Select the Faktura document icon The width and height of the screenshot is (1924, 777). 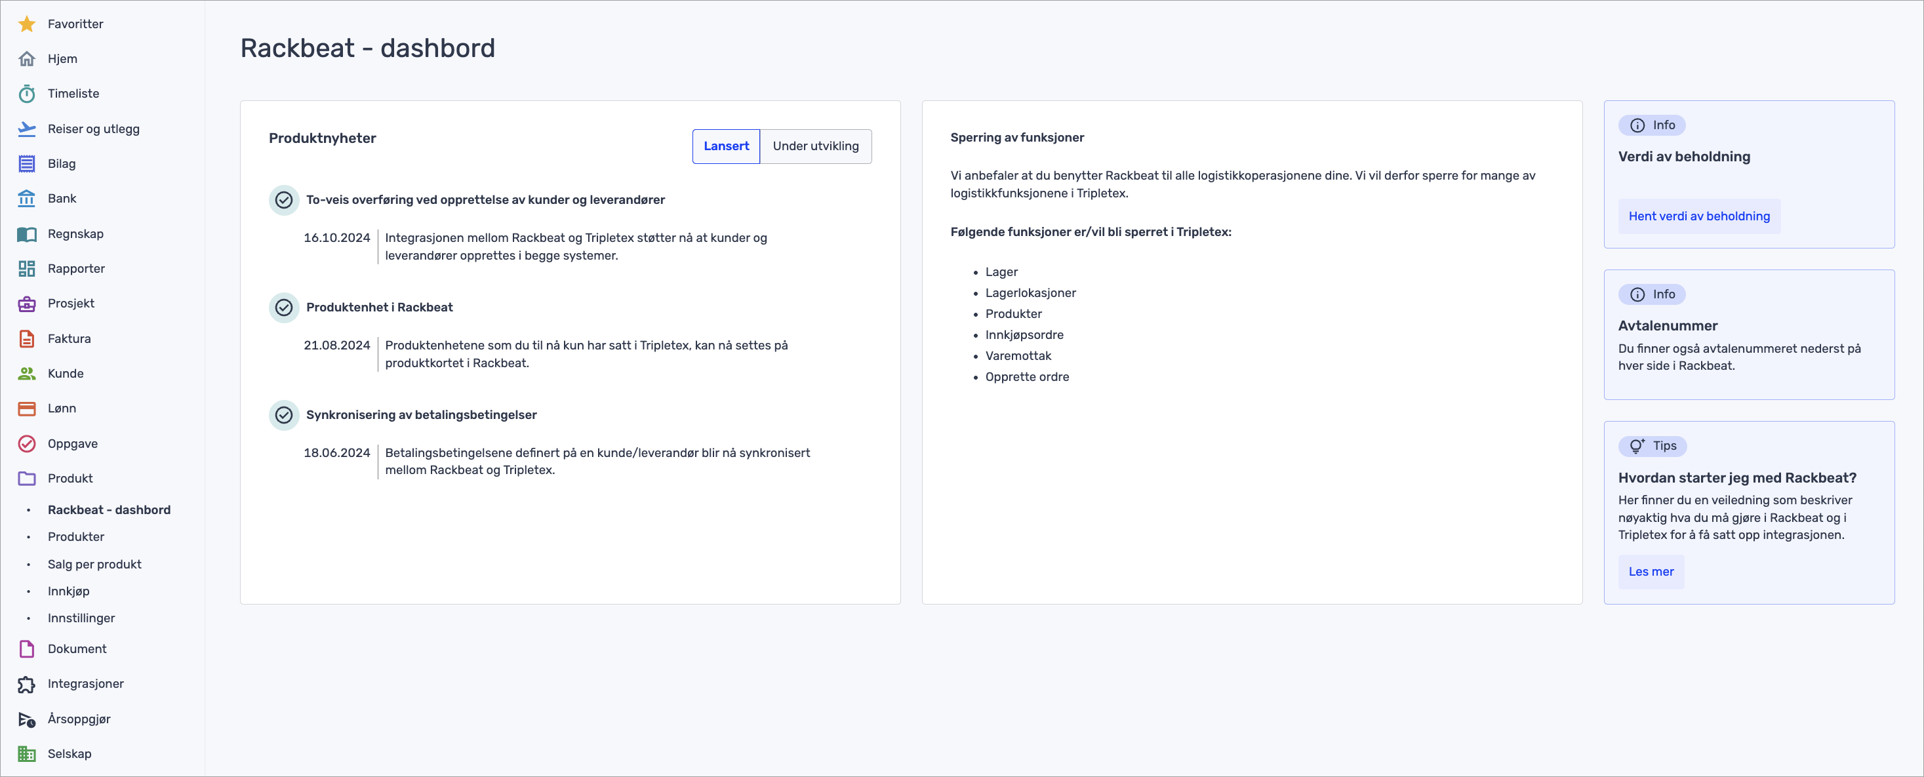tap(27, 338)
